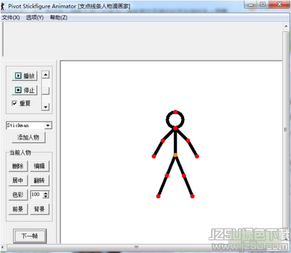Click stickman's left elbow red handle
This screenshot has height=253, width=291.
[x=163, y=141]
